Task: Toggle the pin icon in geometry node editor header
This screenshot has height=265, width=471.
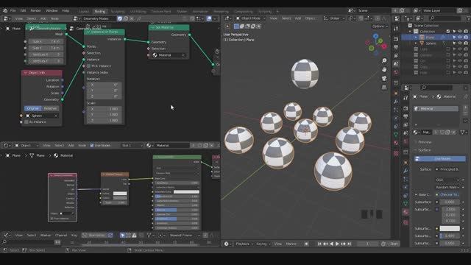Action: point(139,18)
